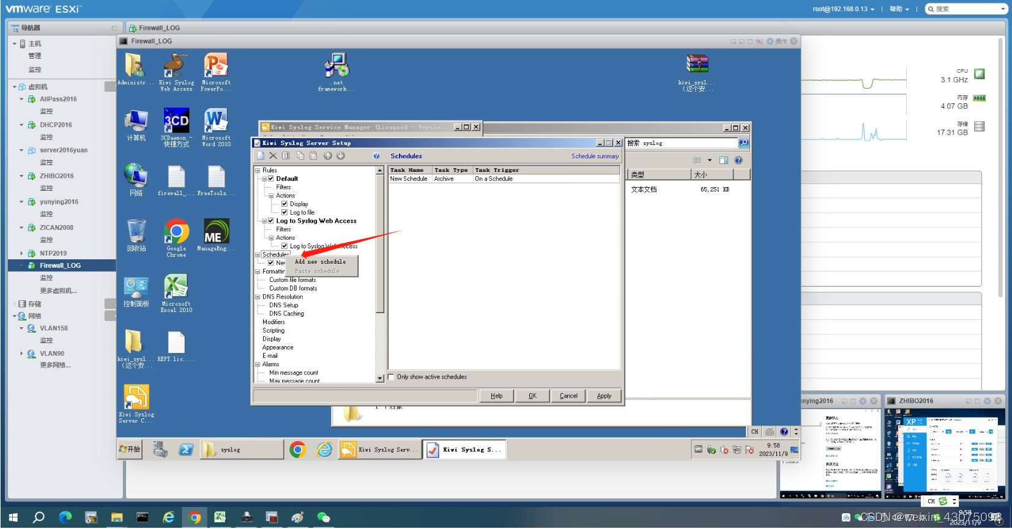Viewport: 1012px width, 529px height.
Task: Click the 搜索 syslog search input field
Action: [682, 143]
